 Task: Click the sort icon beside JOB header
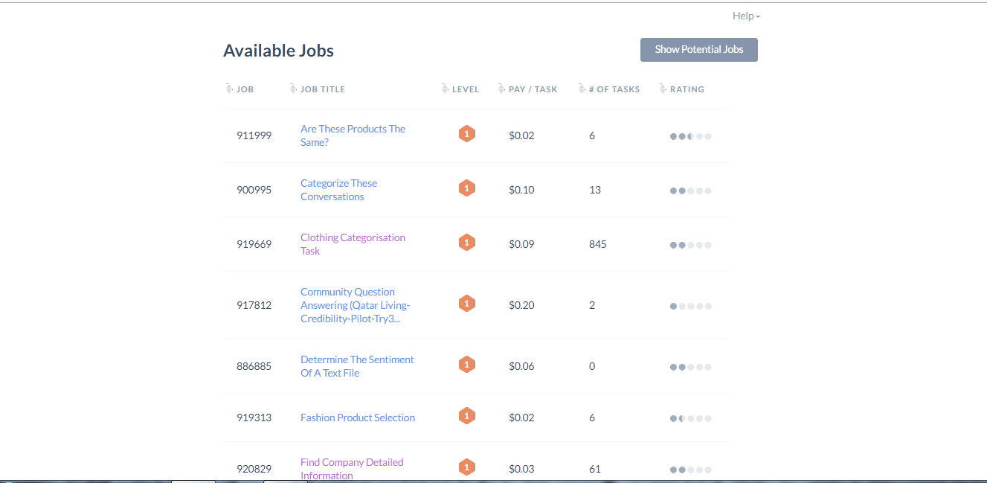pos(229,89)
